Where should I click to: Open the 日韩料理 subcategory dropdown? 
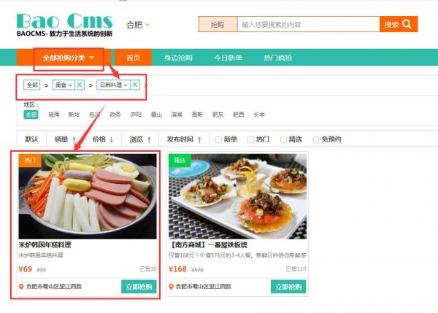click(113, 85)
